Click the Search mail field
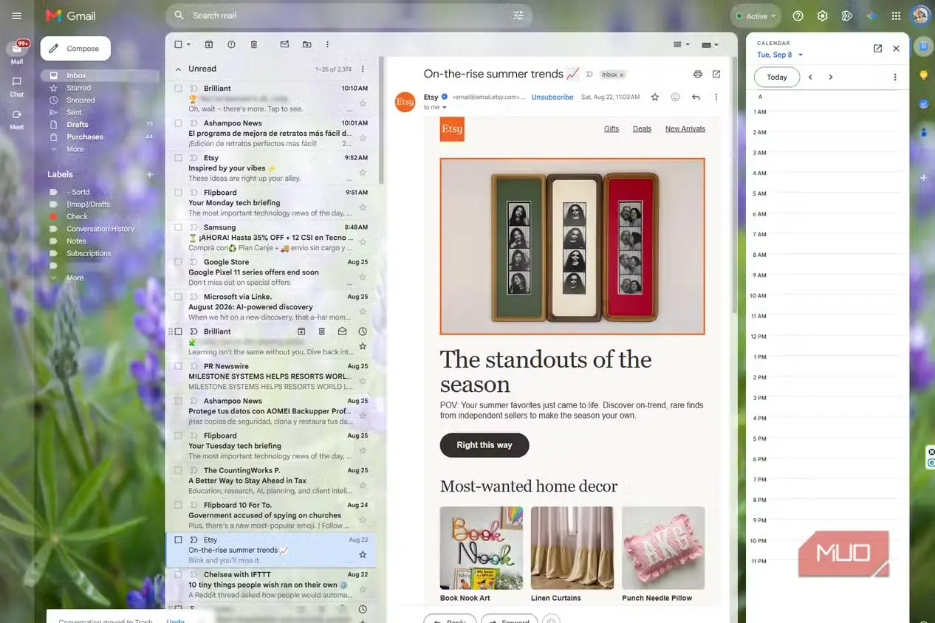 tap(347, 16)
